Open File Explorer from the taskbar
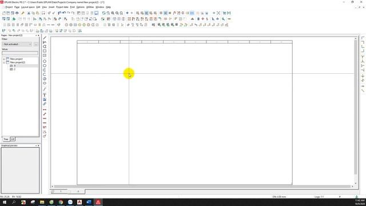Image resolution: width=366 pixels, height=206 pixels. coord(42,202)
